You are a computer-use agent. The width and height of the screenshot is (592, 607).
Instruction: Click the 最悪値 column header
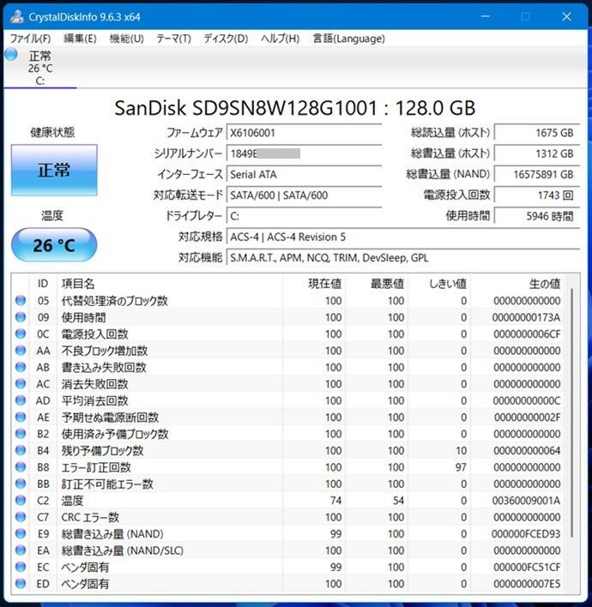(x=377, y=284)
